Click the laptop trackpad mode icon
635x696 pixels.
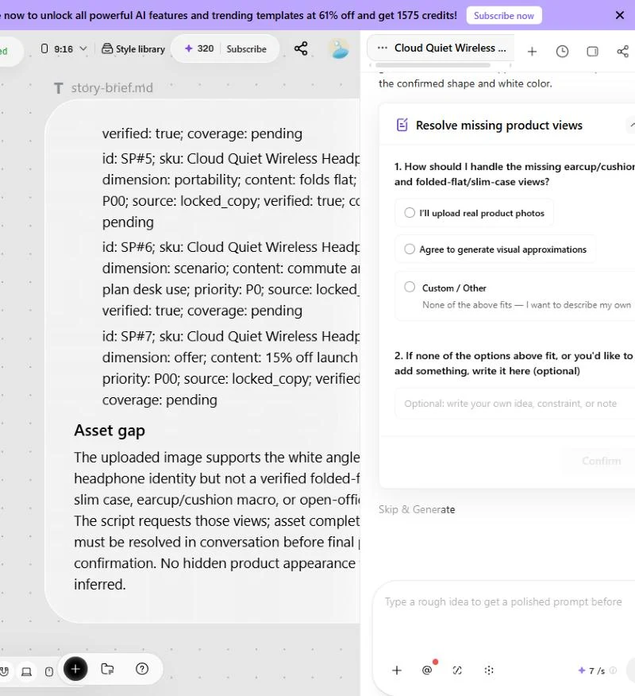(27, 671)
